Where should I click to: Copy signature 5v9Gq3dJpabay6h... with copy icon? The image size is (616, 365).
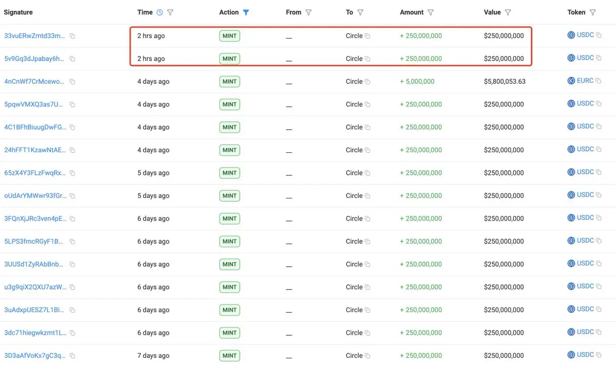coord(72,59)
